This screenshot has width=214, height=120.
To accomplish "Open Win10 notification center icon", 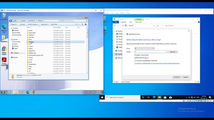I will (x=210, y=97).
